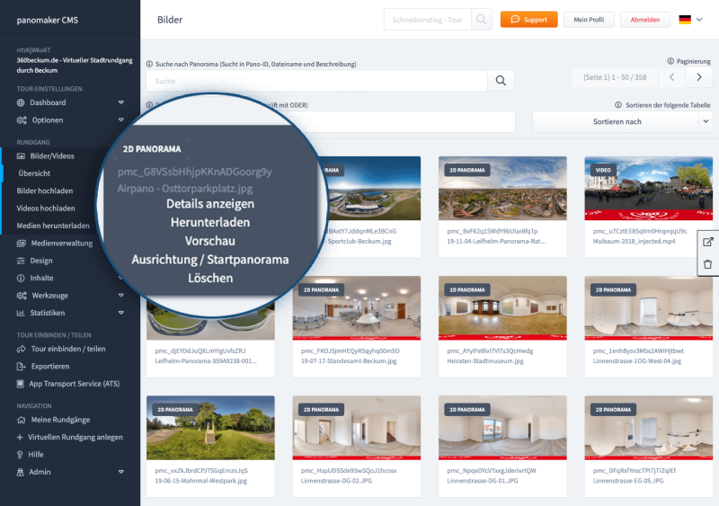The height and width of the screenshot is (506, 719).
Task: Open Exportieren in the sidebar
Action: click(50, 366)
